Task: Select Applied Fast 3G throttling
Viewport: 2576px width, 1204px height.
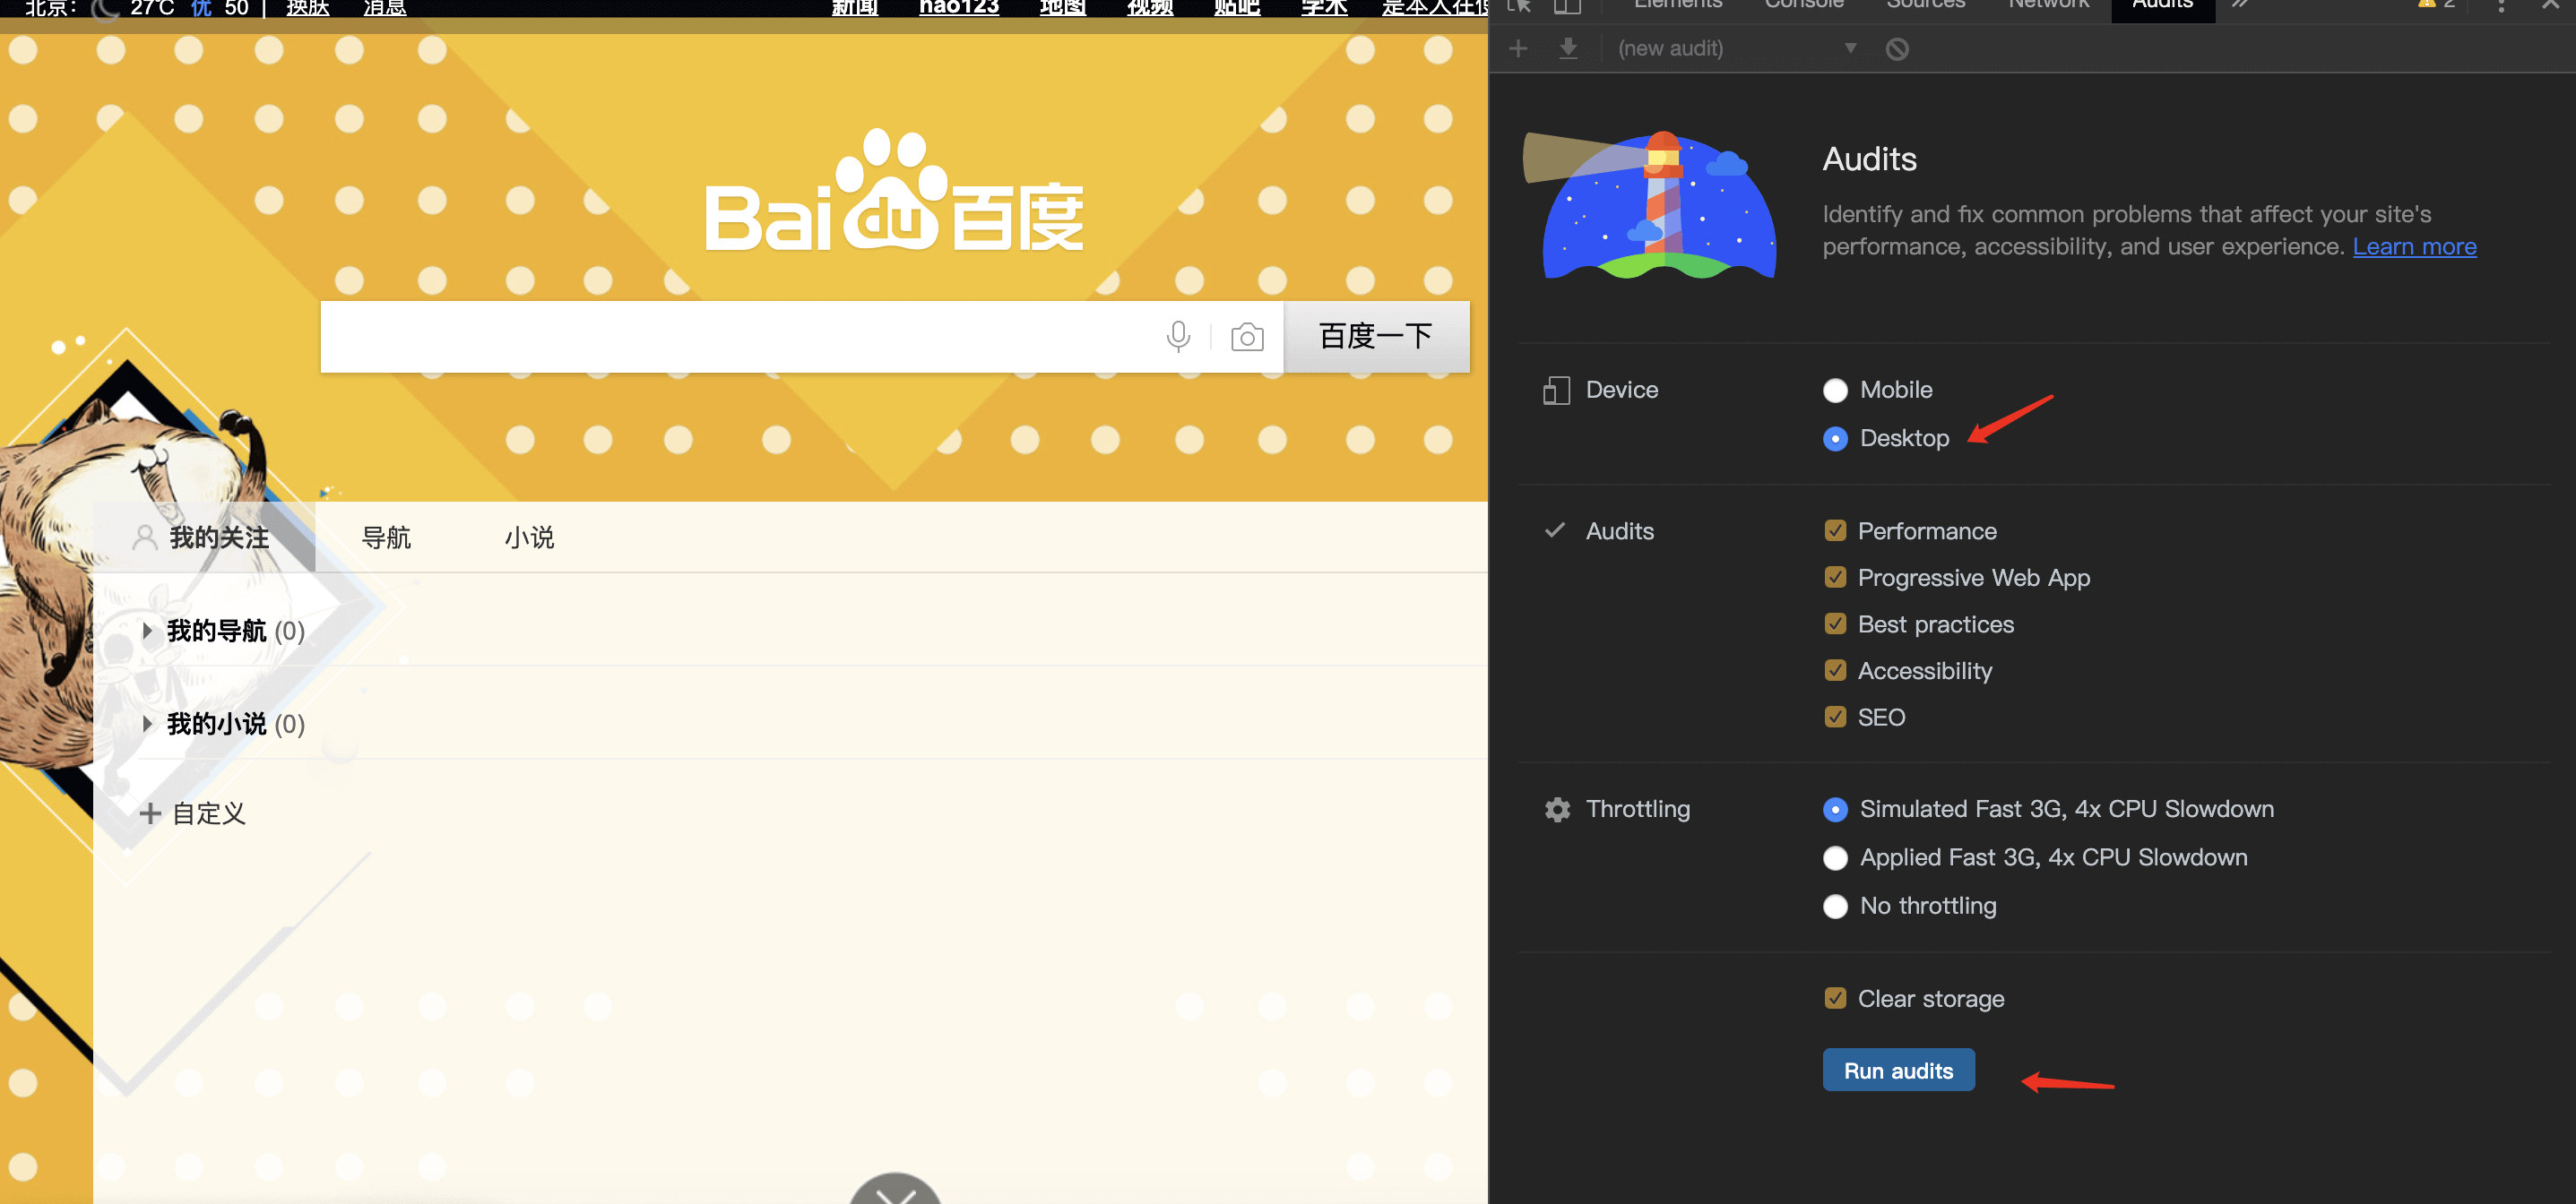Action: coord(1835,858)
